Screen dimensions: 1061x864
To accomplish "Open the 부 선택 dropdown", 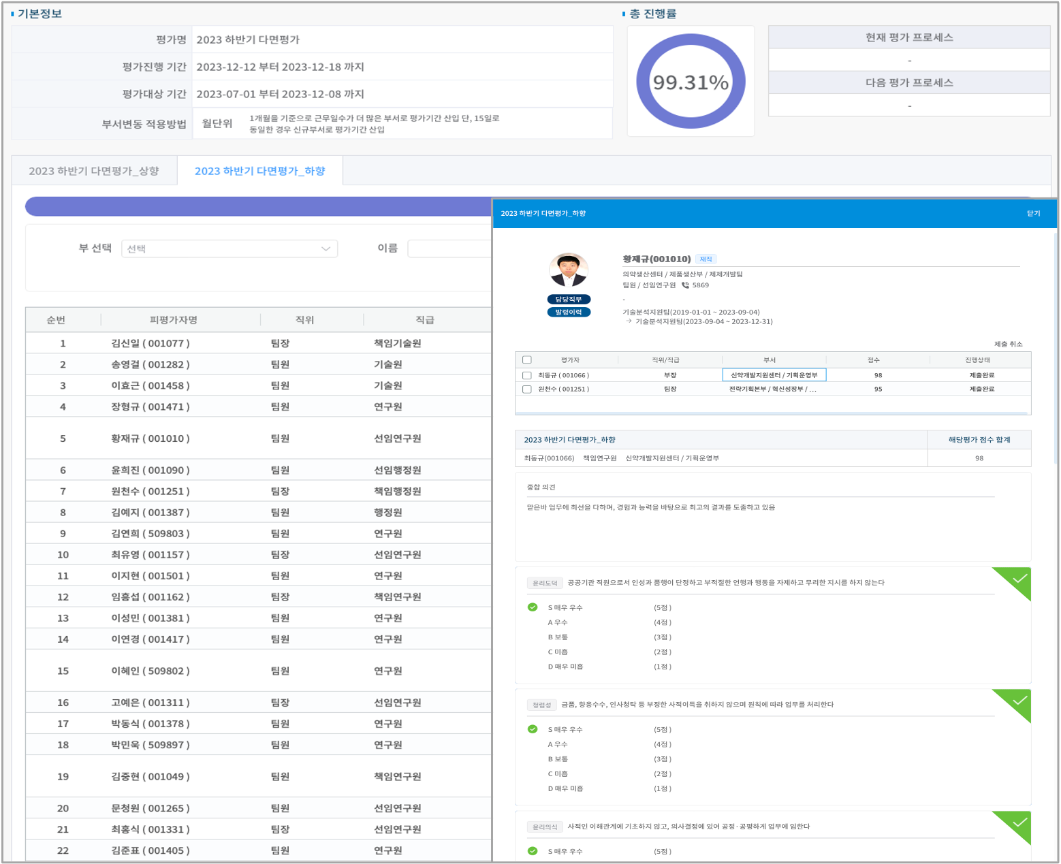I will coord(229,249).
